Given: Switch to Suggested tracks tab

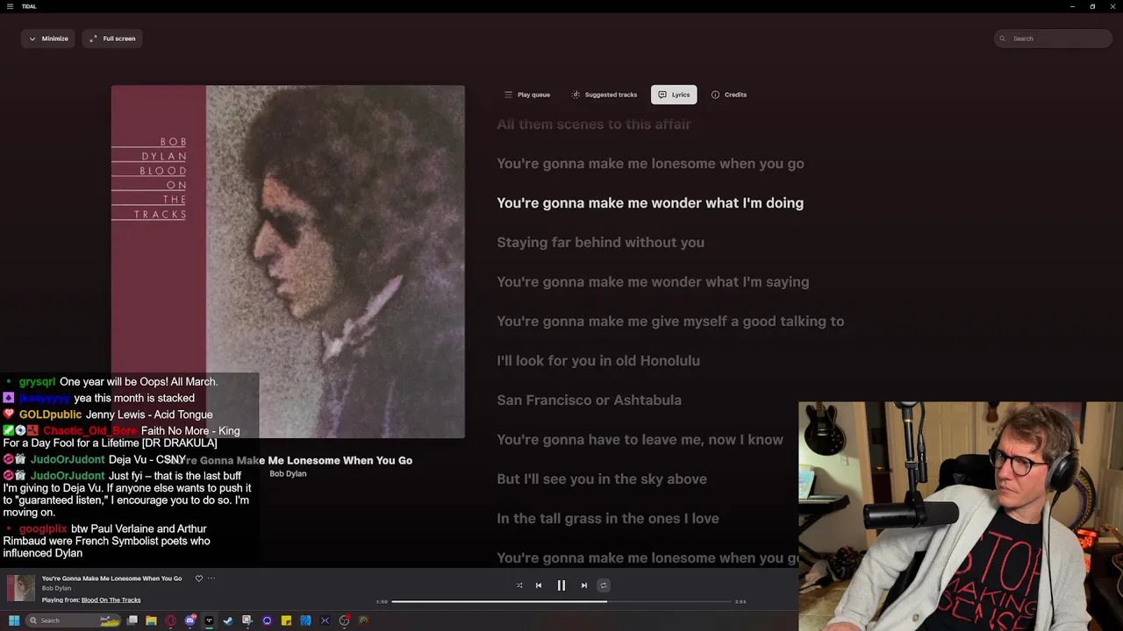Looking at the screenshot, I should click(x=604, y=95).
